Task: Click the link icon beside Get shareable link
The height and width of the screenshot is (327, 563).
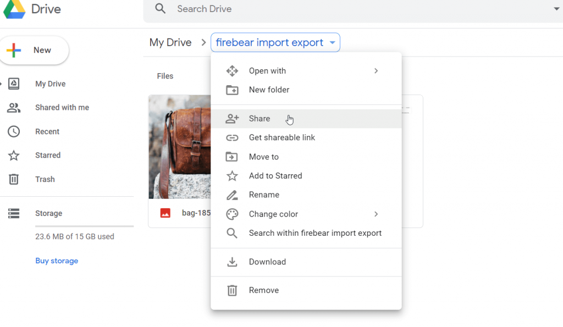Action: pos(232,137)
